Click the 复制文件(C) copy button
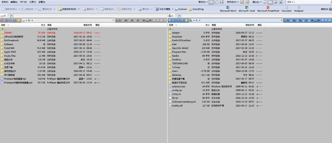 [x=9, y=9]
